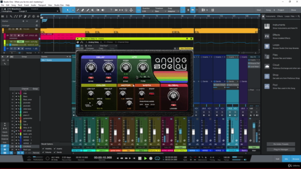Viewport: 301px width, 169px height.
Task: Open Pool browser with waveform icon
Action: (x=267, y=86)
